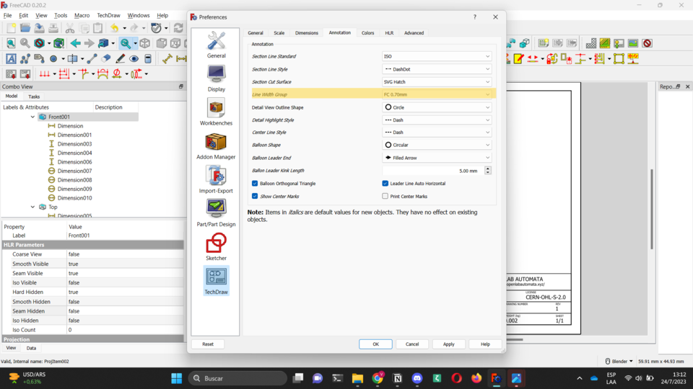This screenshot has height=389, width=693.
Task: Open Section Line Style DashDot dropdown
Action: [437, 69]
